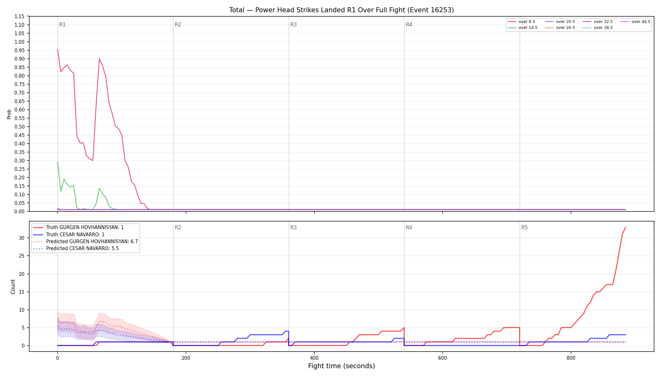Click the 0.50 tick on Prob axis

(x=20, y=127)
